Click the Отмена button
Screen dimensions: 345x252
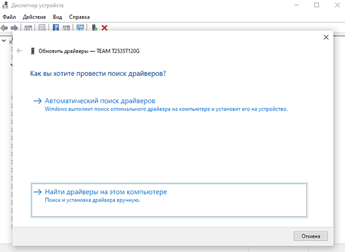point(310,236)
